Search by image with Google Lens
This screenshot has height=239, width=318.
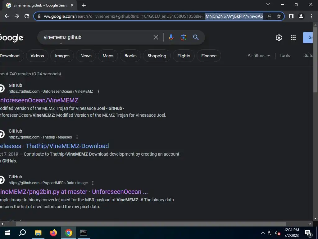point(183,37)
